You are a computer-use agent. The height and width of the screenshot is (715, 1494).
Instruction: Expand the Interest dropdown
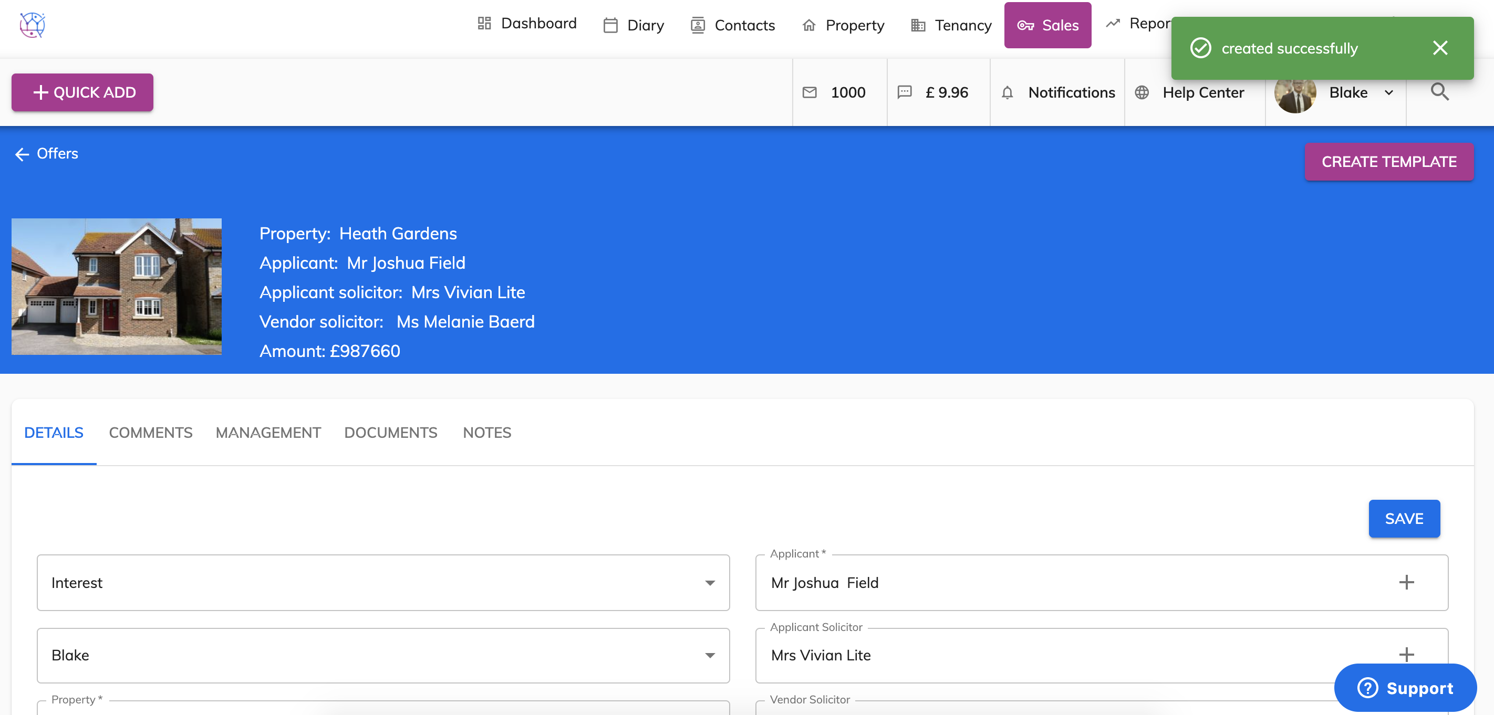point(710,583)
